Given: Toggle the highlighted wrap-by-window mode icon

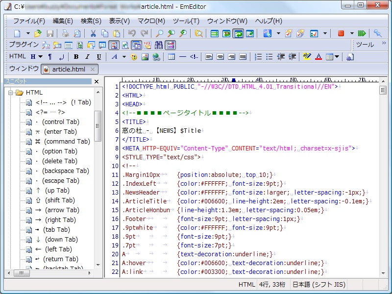Looking at the screenshot, I should coord(239,33).
